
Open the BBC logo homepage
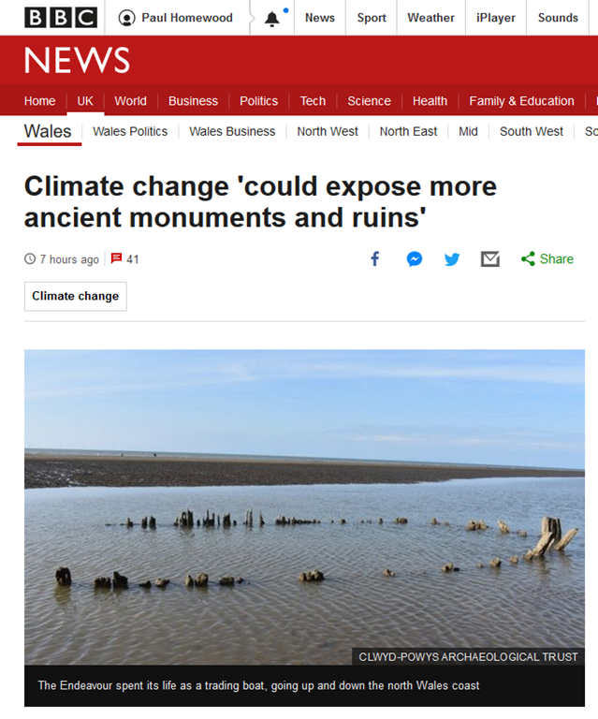(61, 18)
